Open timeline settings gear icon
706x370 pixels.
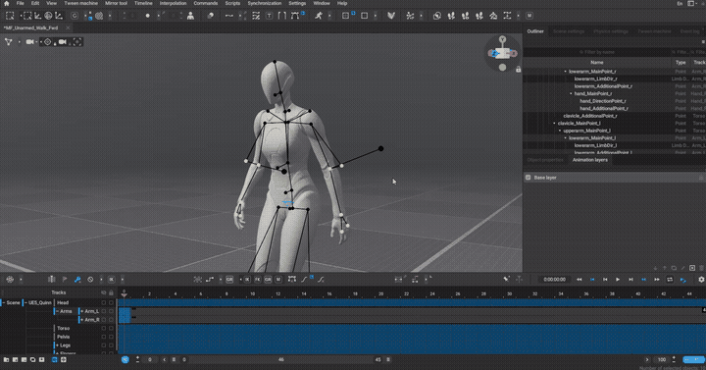coord(701,280)
